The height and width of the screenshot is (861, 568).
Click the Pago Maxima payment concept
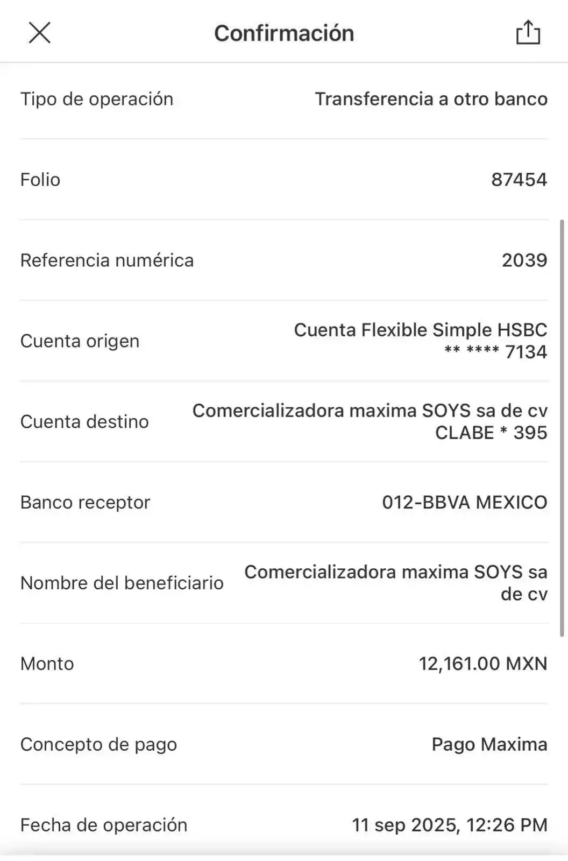[489, 744]
